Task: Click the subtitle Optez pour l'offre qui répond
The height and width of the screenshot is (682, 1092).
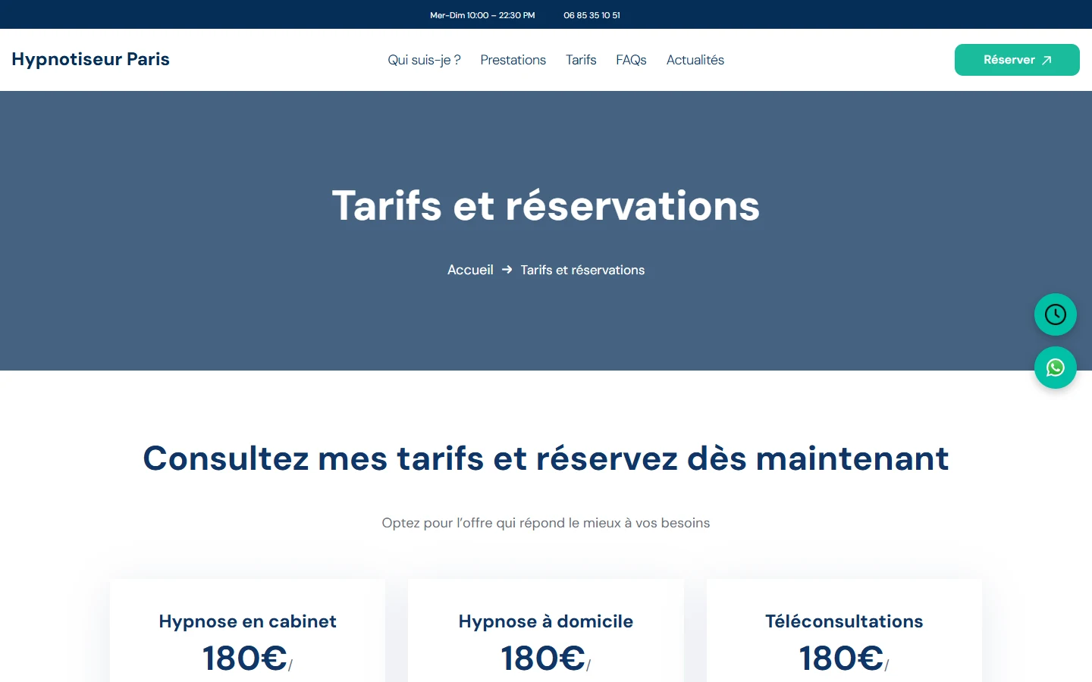Action: tap(546, 523)
